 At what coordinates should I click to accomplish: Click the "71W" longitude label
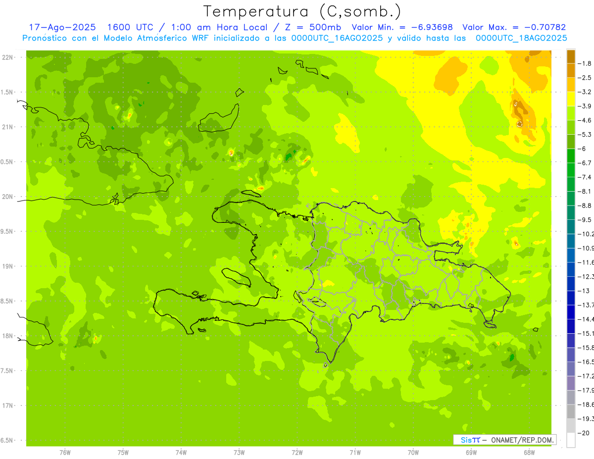coord(355,453)
